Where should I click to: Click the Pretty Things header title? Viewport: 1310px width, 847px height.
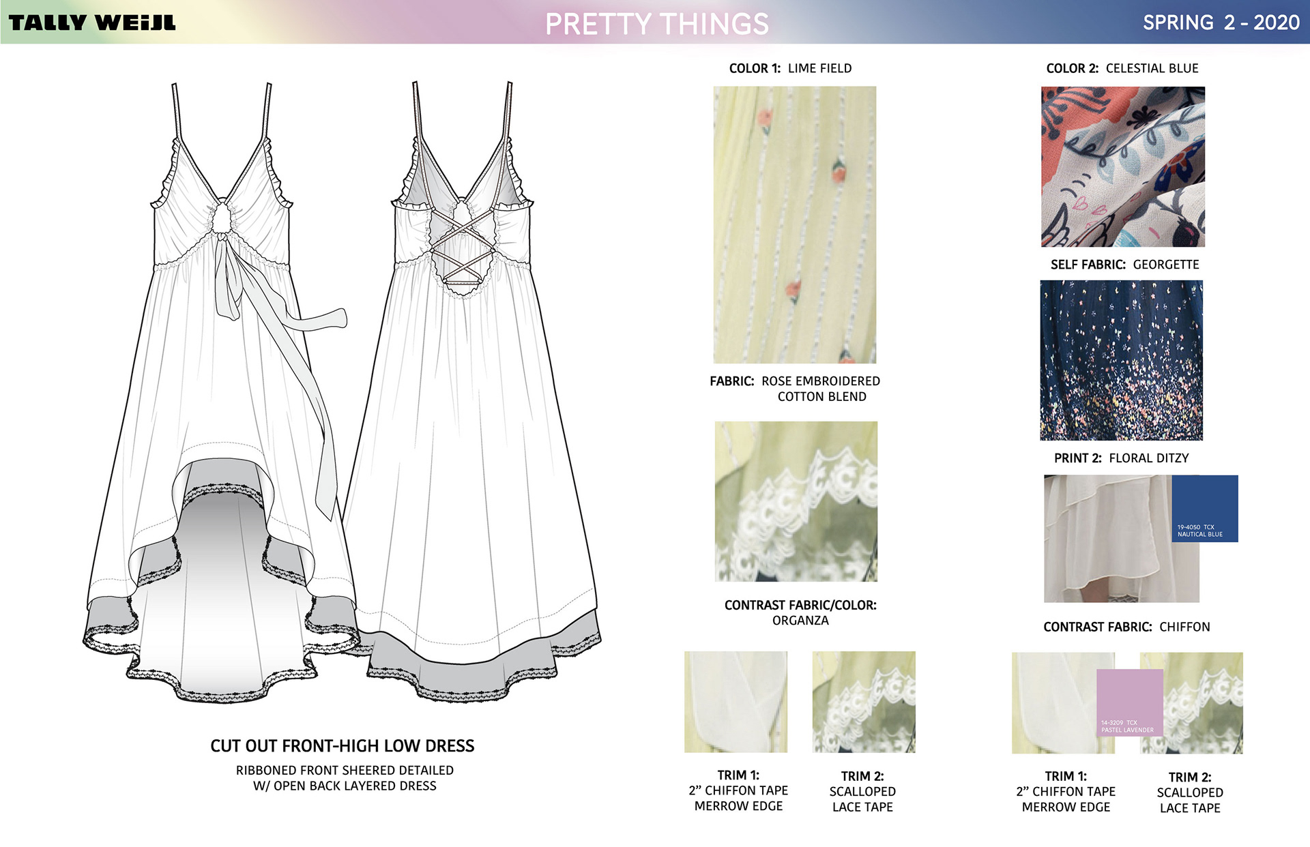(656, 24)
